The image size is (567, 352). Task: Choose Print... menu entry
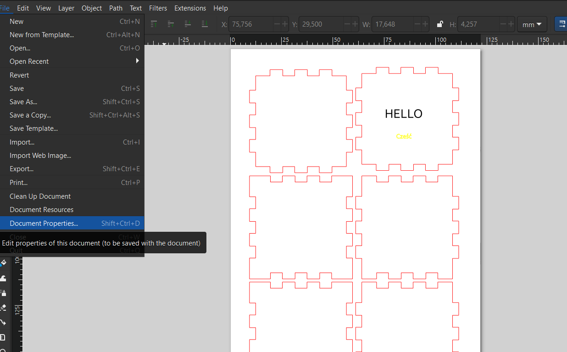72,182
